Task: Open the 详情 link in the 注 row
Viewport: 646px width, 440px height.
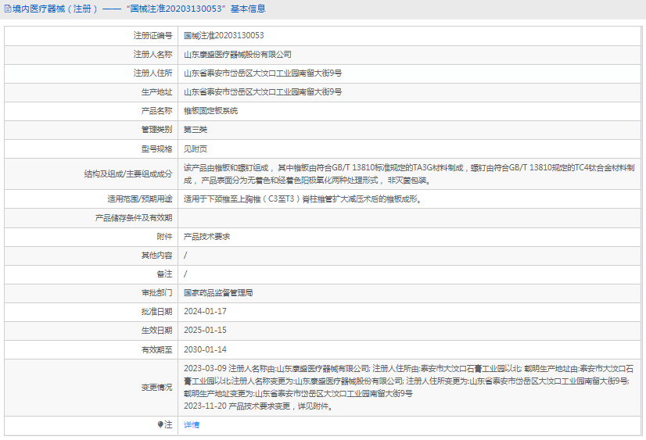Action: click(x=192, y=425)
